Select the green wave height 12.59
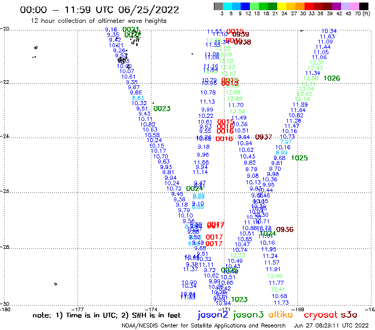This screenshot has height=330, width=375. [x=237, y=111]
